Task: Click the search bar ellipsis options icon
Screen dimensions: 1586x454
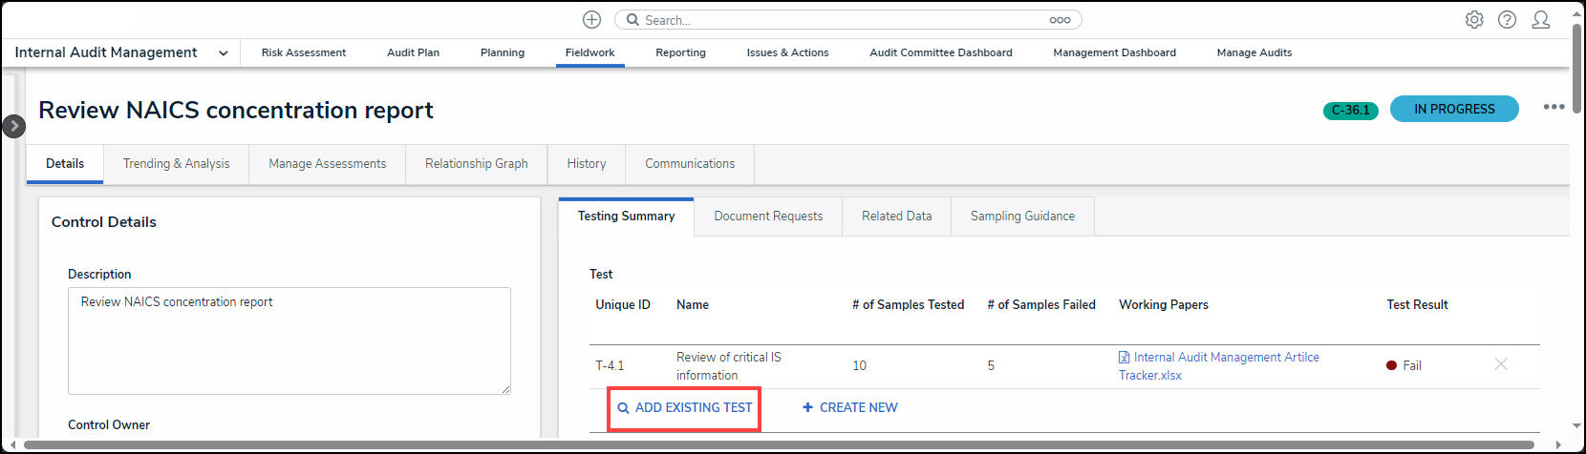Action: point(1060,20)
